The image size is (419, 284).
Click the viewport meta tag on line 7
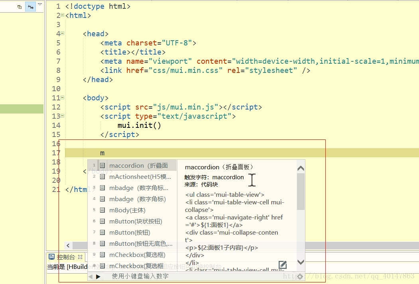coord(260,61)
